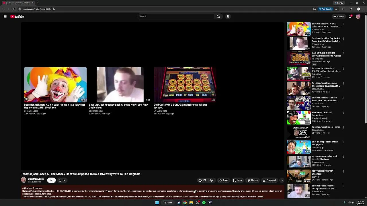
Task: Play end-screen Gold Century BIG BONUS video
Action: 185,85
